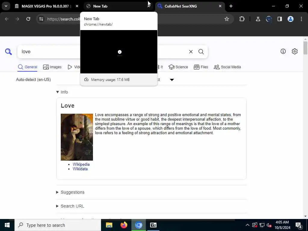Screen dimensions: 308x231
Task: Go forward with the browser forward arrow
Action: click(17, 19)
